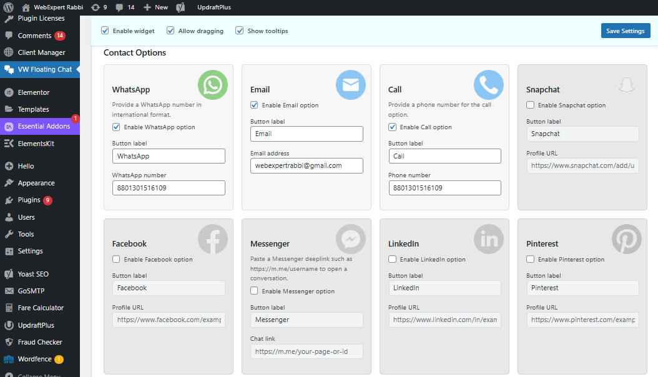This screenshot has width=658, height=377.
Task: Open VW Floating Chat menu item
Action: [x=40, y=69]
